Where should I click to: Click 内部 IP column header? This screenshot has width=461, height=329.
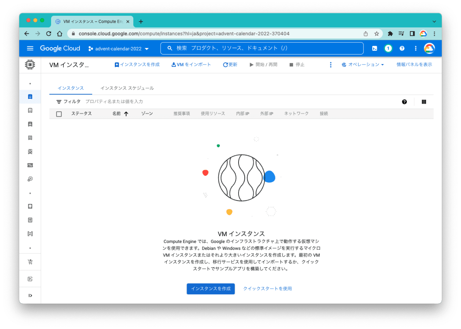tap(243, 114)
